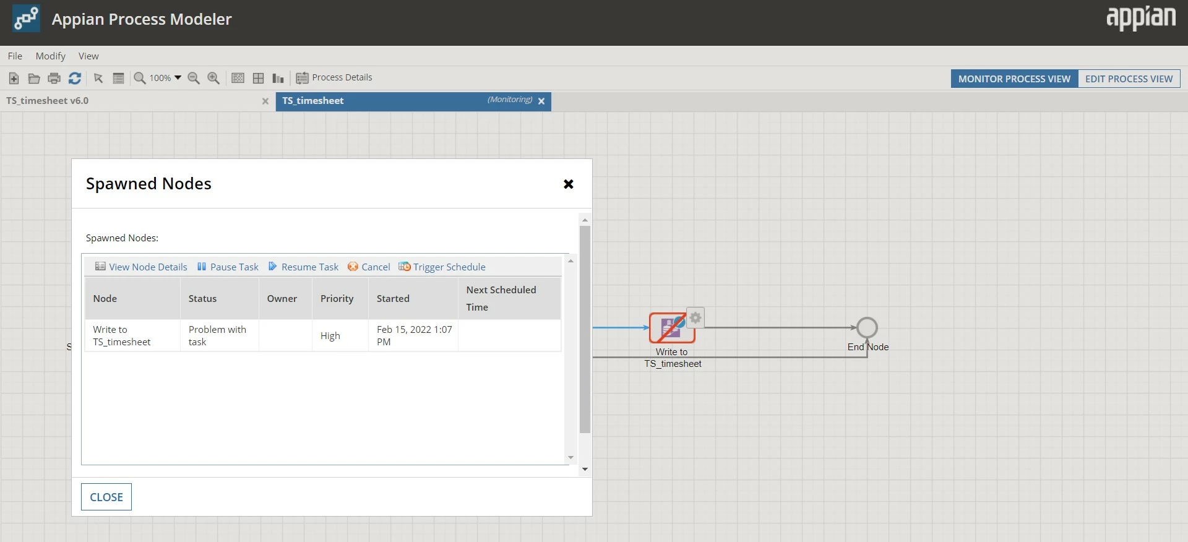1188x542 pixels.
Task: Open Process Details
Action: point(334,77)
